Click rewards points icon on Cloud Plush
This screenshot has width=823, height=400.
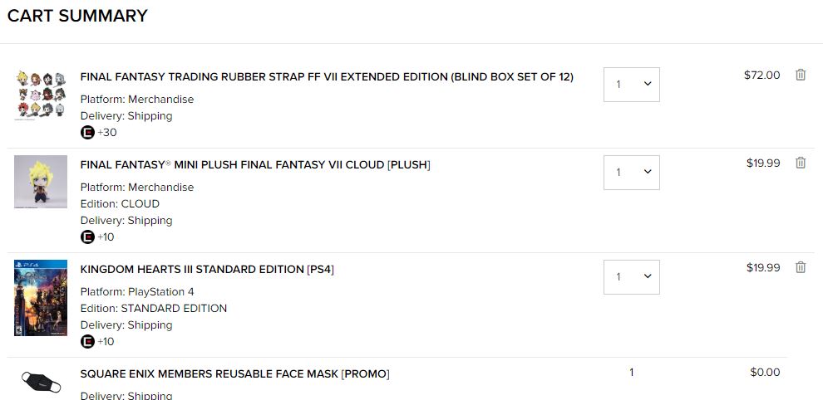pos(87,237)
